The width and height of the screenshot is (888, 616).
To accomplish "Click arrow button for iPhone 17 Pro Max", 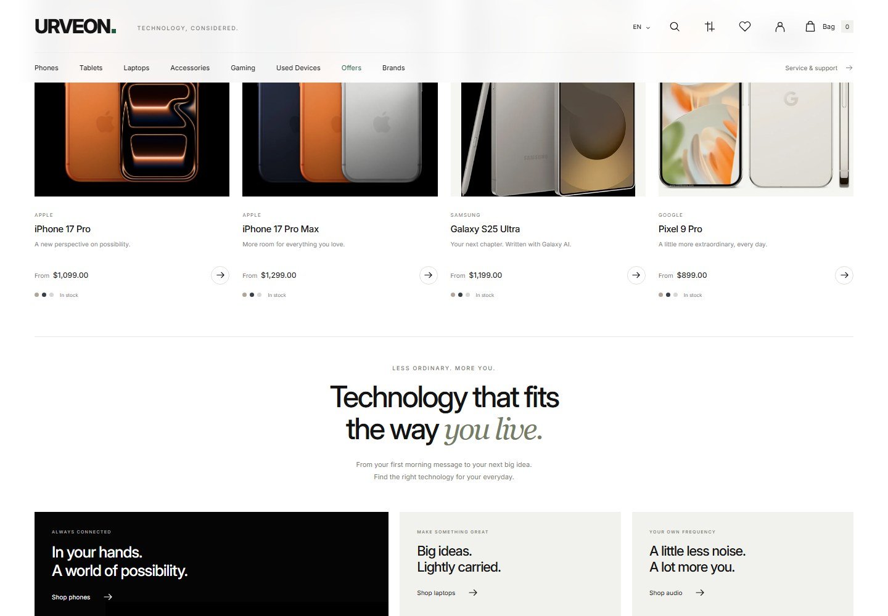I will (x=429, y=275).
